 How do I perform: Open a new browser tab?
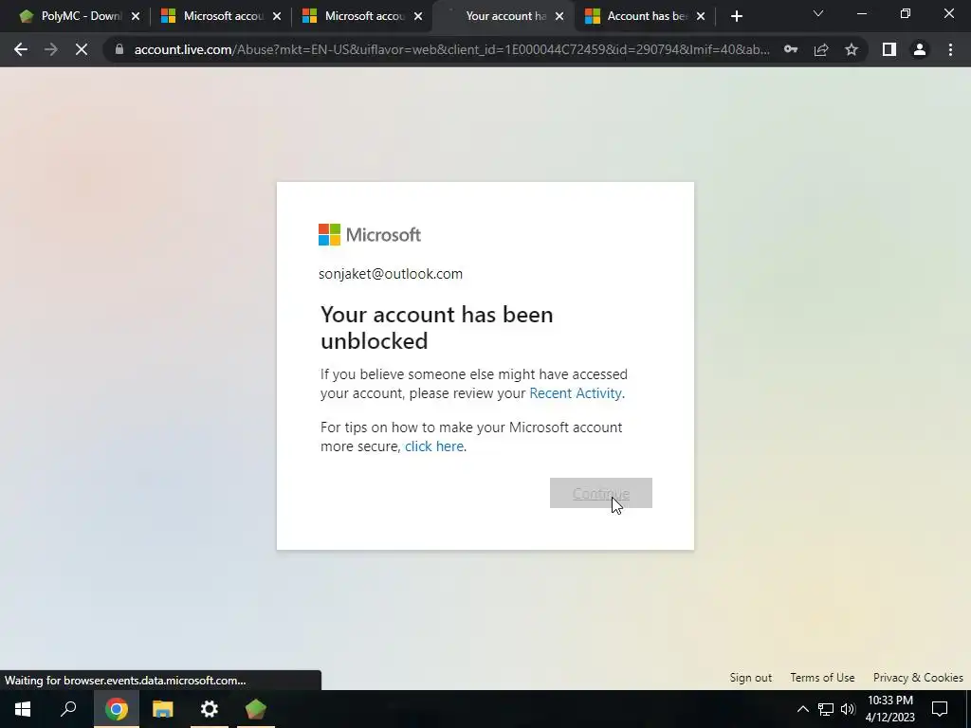pos(736,16)
